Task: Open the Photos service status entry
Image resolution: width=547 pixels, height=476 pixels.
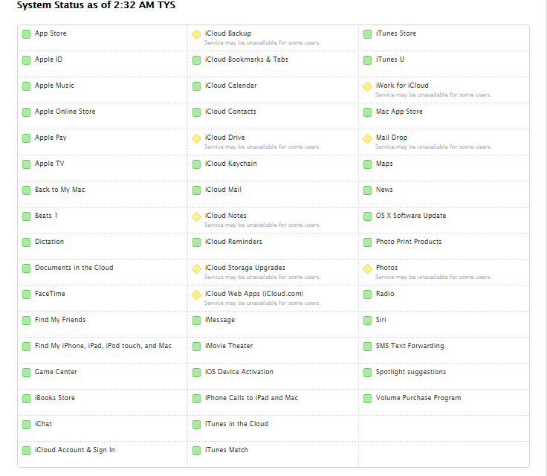Action: (x=386, y=268)
